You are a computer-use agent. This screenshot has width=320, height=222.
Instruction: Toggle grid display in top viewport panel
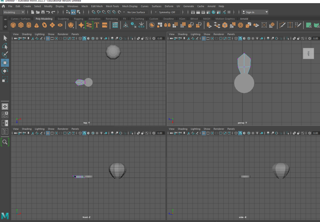48,38
